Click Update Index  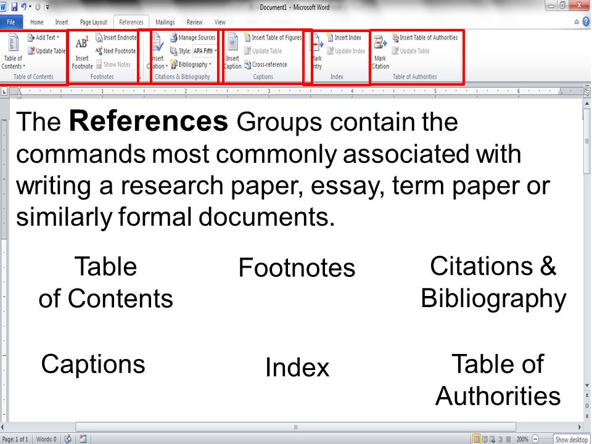pos(346,51)
